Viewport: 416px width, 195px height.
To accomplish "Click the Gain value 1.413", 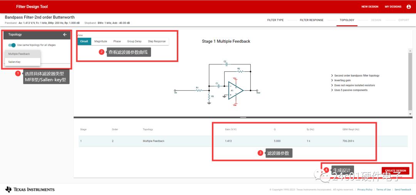I will 228,141.
